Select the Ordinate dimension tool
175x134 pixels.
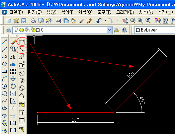click(x=22, y=64)
